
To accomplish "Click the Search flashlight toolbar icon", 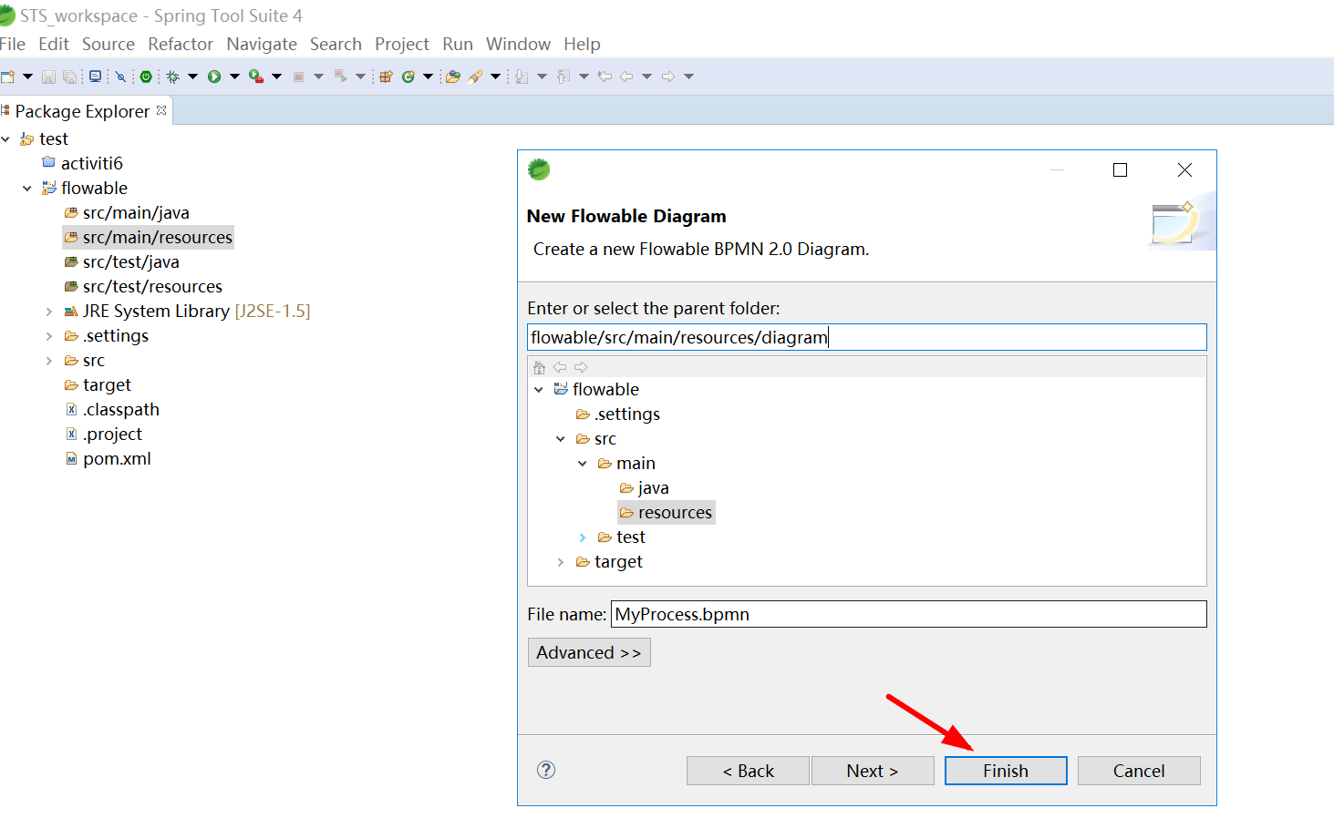I will tap(475, 77).
